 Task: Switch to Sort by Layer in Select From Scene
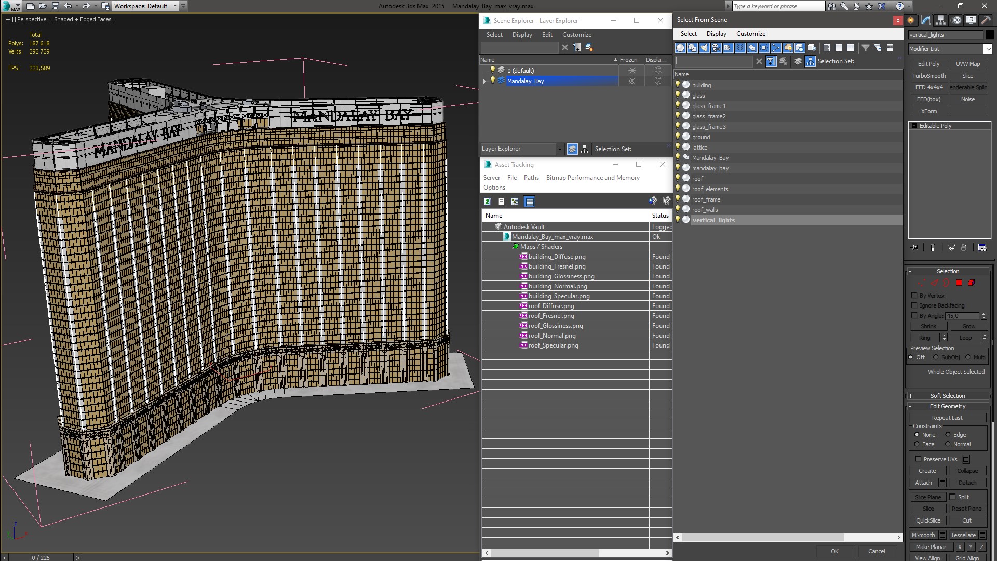pyautogui.click(x=798, y=61)
